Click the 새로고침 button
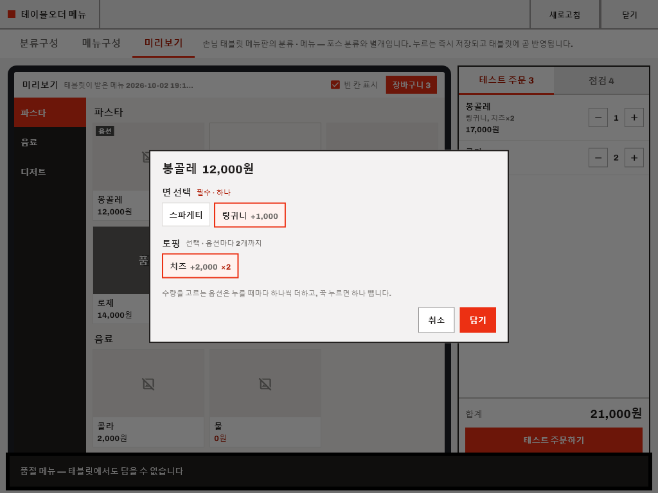Viewport: 658px width, 493px height. coord(564,15)
